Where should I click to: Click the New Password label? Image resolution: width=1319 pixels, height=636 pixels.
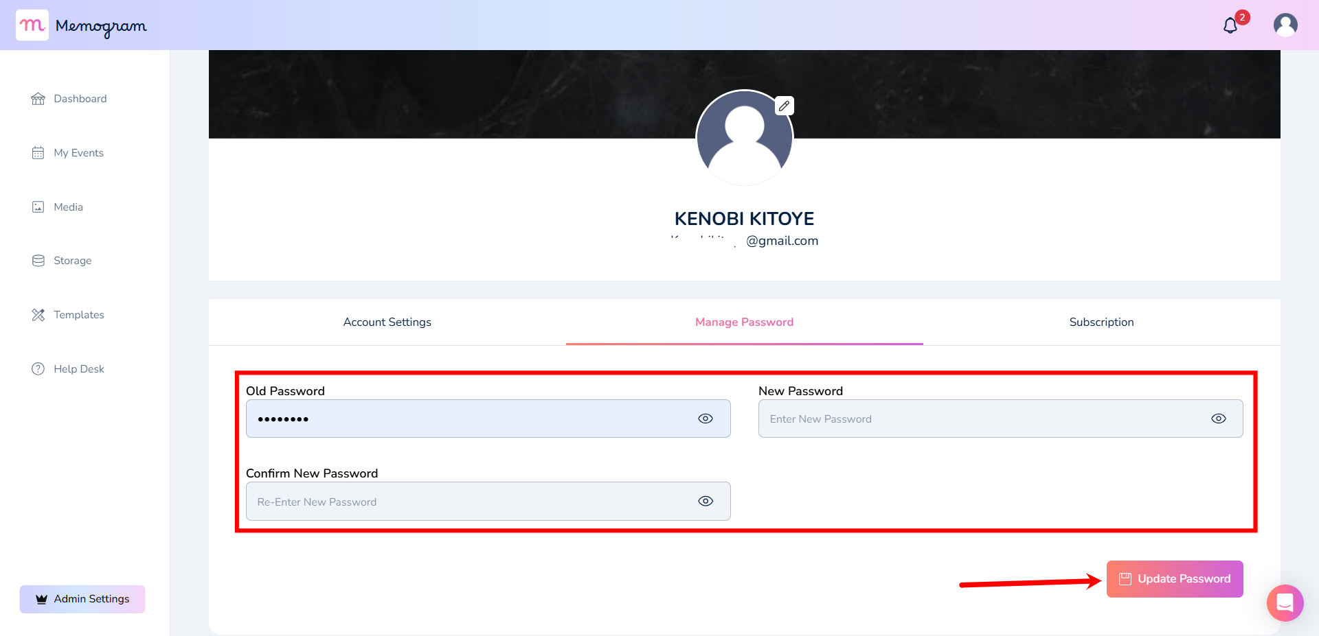point(800,391)
